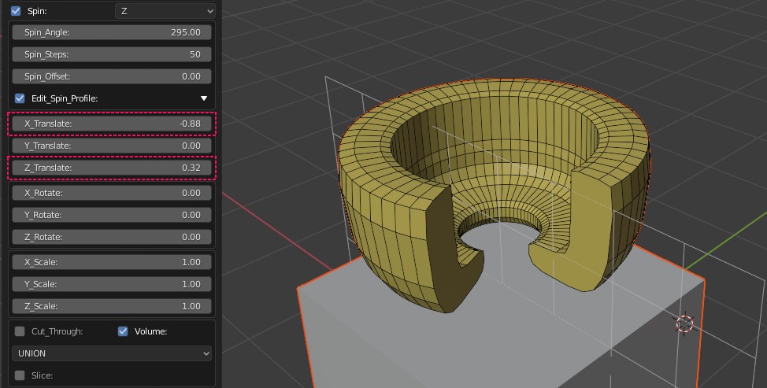
Task: Click the X_Rotate field
Action: coord(112,193)
